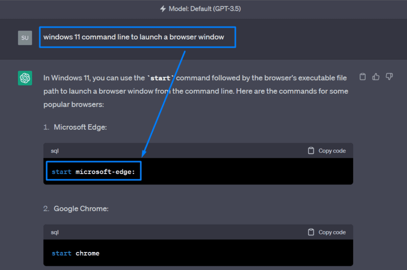Screen dimensions: 407x270
Task: Copy the whole response with clipboard icon
Action: (x=362, y=77)
